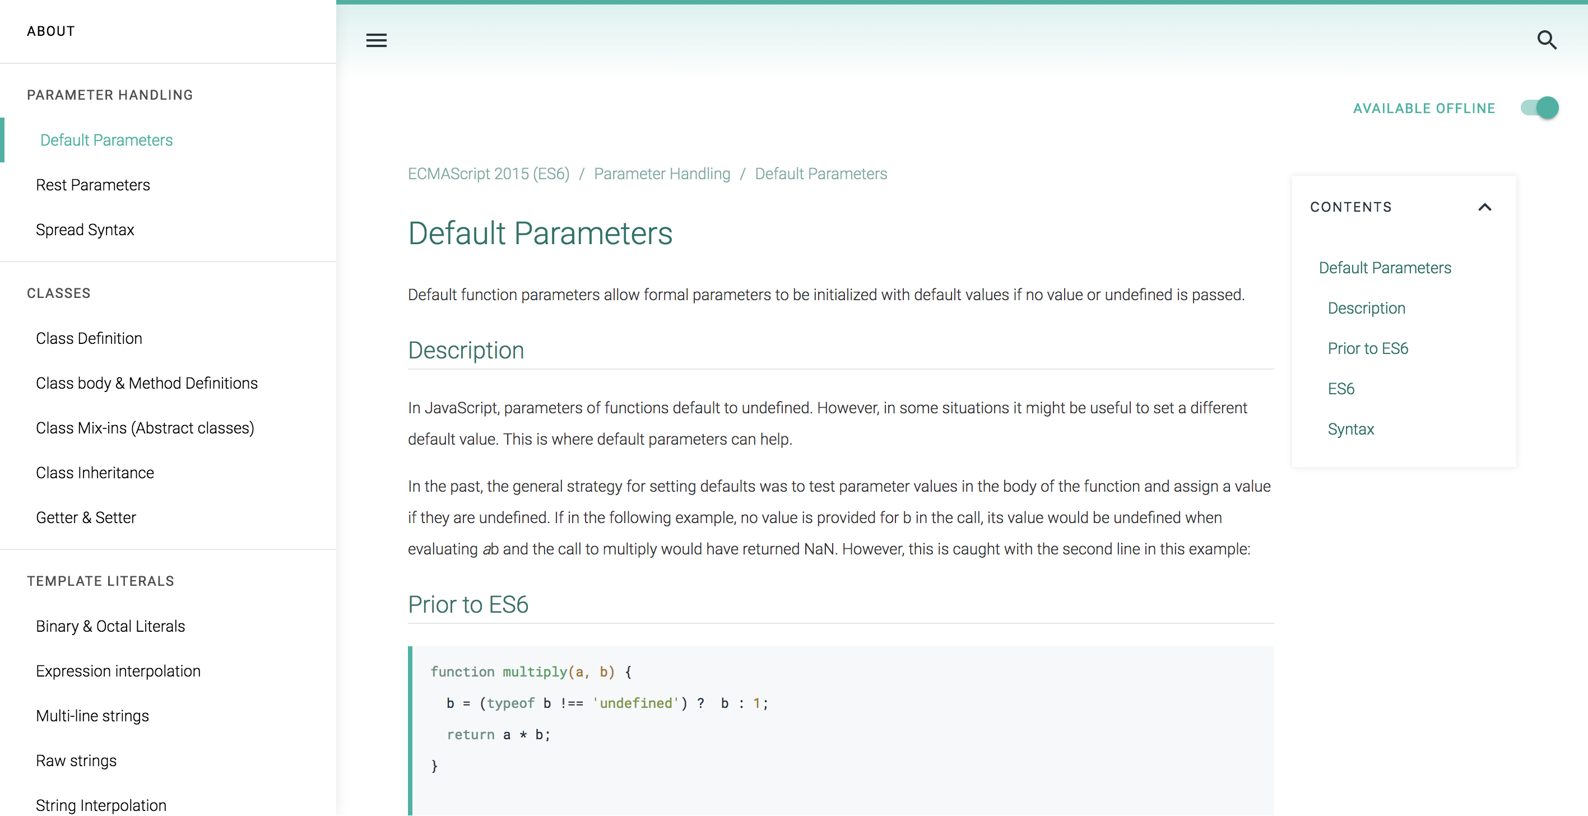Open Rest Parameters page
Image resolution: width=1588 pixels, height=816 pixels.
point(93,184)
